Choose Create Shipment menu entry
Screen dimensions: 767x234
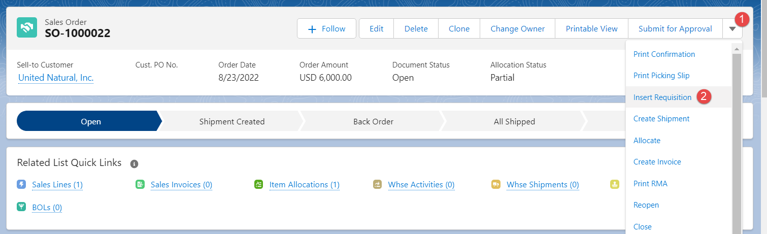661,119
